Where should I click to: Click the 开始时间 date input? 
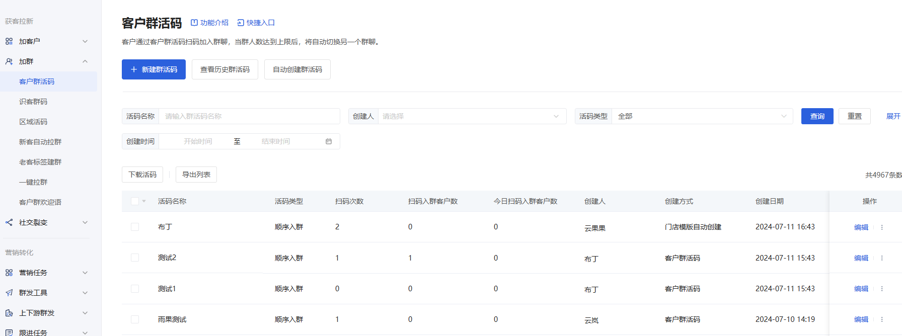198,141
